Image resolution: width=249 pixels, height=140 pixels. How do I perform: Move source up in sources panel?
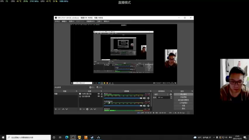[91, 109]
